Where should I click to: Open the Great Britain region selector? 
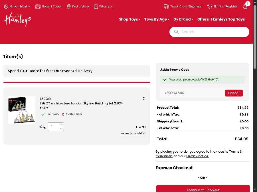[20, 7]
